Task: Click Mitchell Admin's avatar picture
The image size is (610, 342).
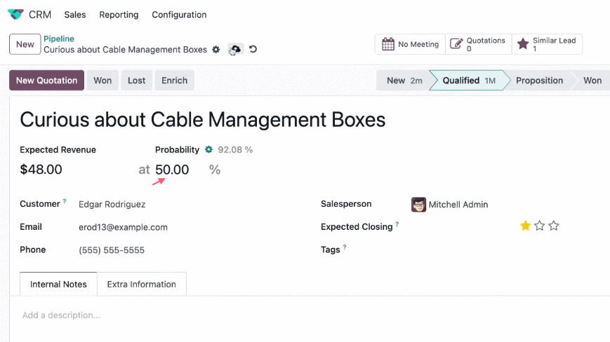Action: coord(418,204)
